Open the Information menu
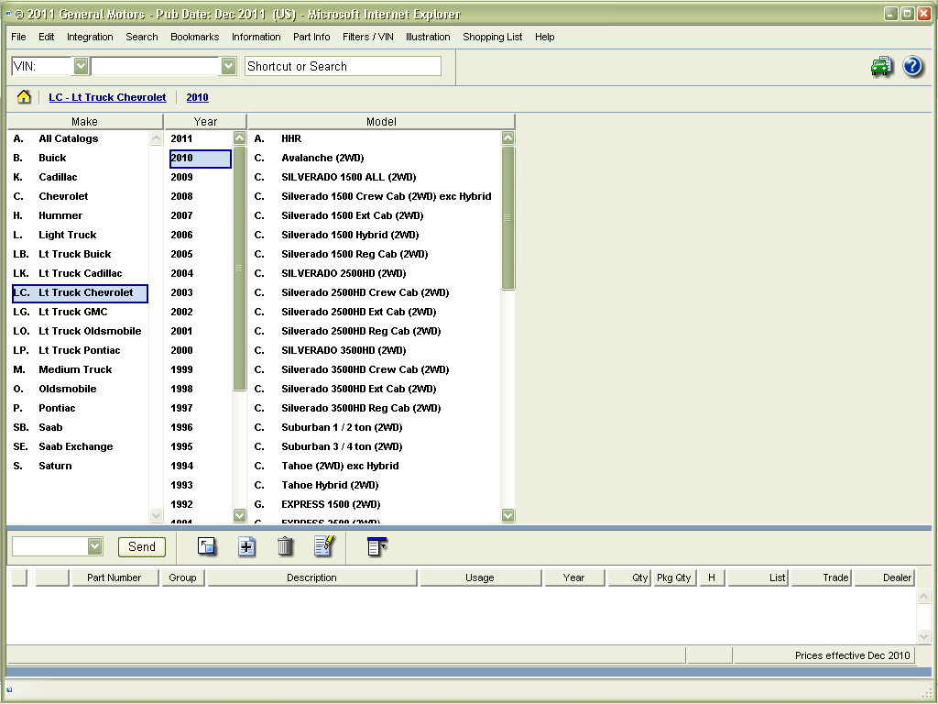This screenshot has height=704, width=938. (x=256, y=37)
